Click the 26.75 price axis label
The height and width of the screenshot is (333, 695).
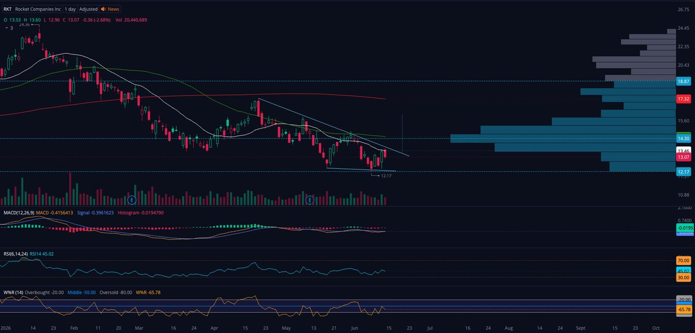683,10
